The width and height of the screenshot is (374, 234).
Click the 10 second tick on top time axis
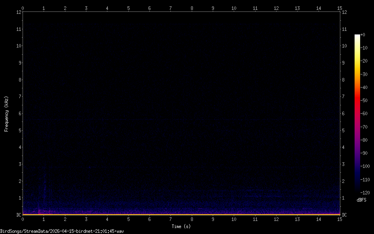click(234, 8)
